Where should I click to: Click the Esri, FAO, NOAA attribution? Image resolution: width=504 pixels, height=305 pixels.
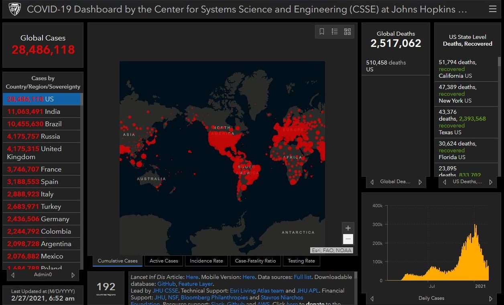tap(332, 250)
